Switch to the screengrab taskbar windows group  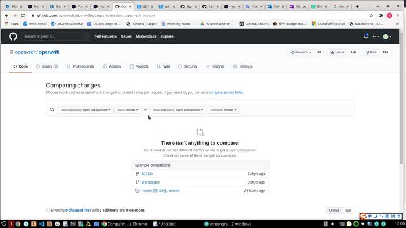227,224
